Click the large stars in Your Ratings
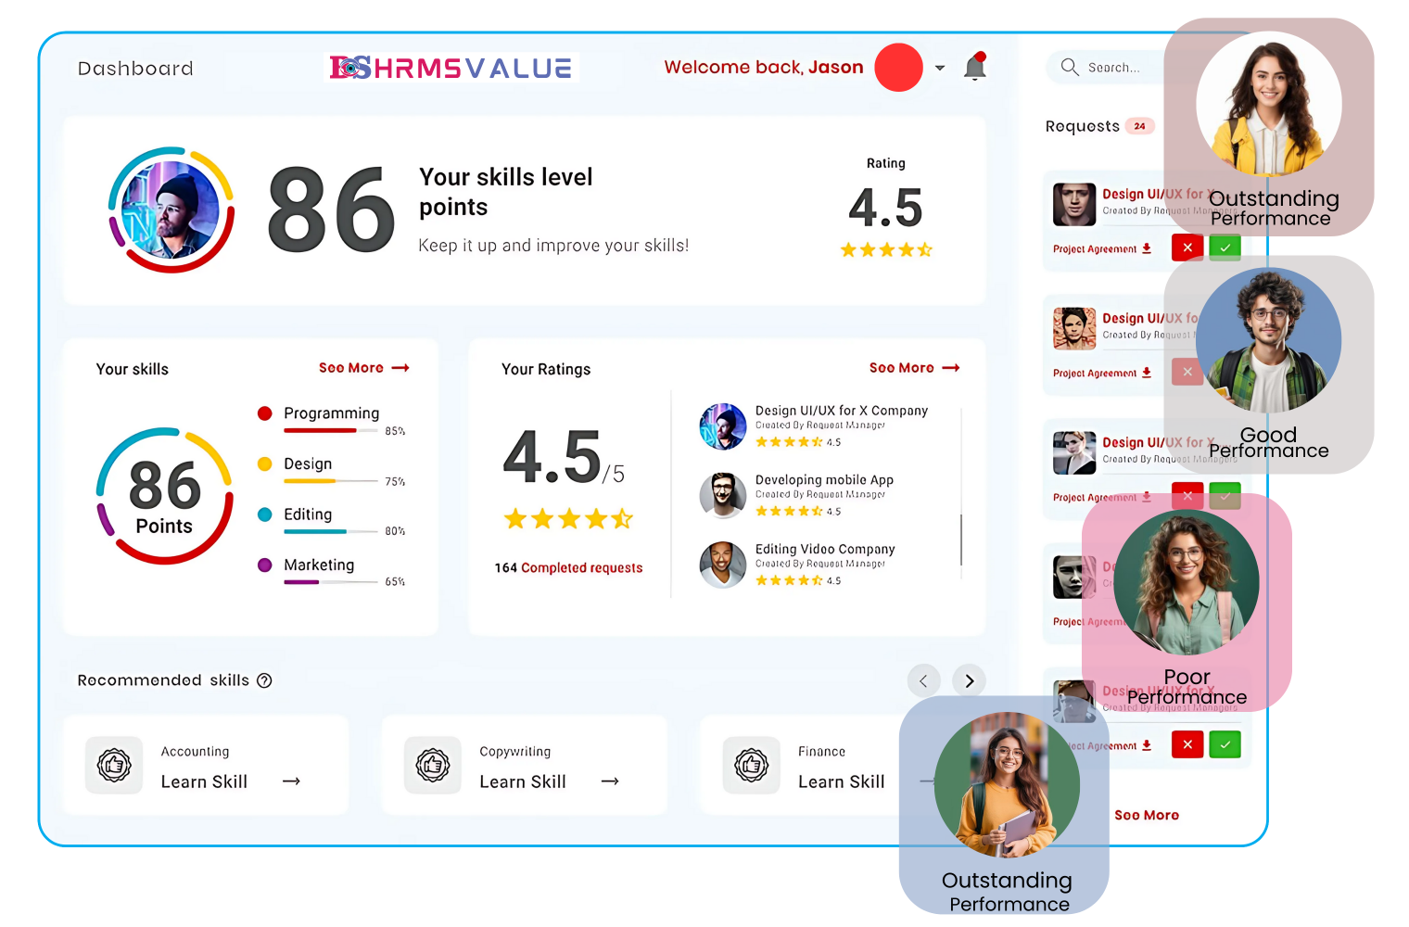 click(x=568, y=518)
